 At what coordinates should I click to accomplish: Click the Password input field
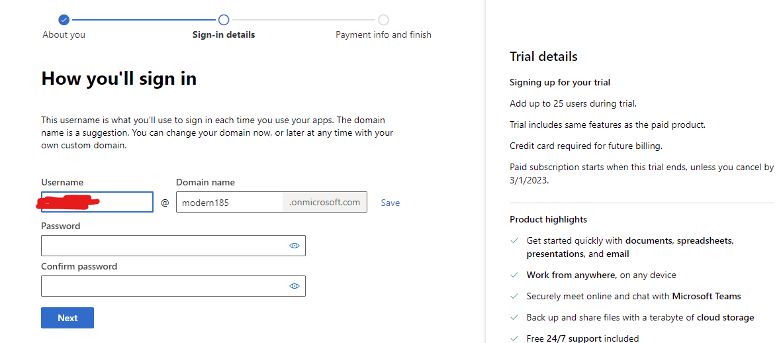173,246
